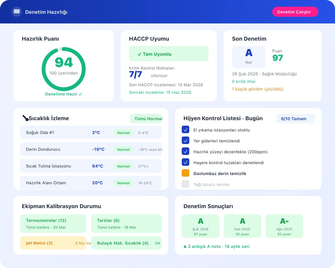
Task: Click the A grade badge in Son Denetim
Action: [x=248, y=55]
